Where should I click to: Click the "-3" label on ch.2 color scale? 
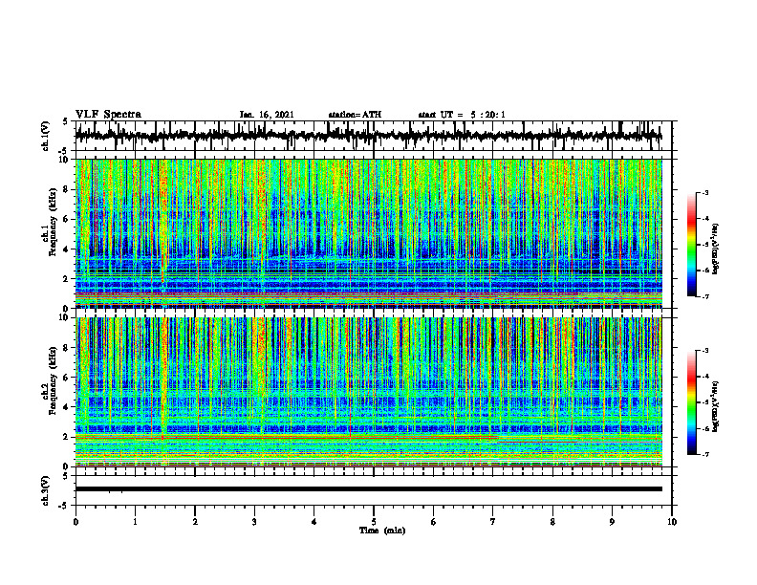(705, 351)
